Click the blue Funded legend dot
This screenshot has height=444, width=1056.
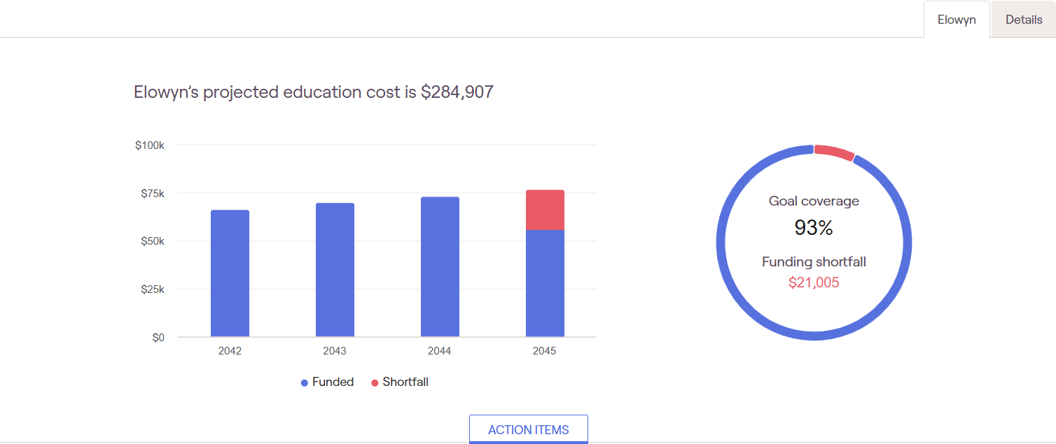click(305, 382)
